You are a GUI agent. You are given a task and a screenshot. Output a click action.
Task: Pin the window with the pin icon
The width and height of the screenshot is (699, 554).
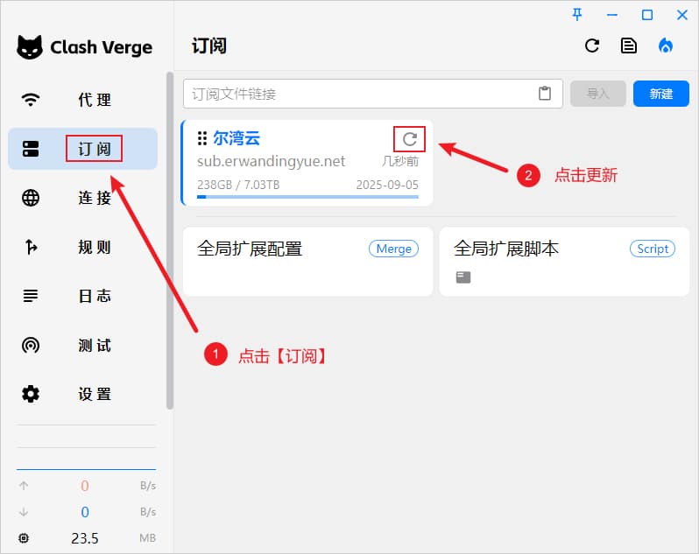[x=577, y=15]
